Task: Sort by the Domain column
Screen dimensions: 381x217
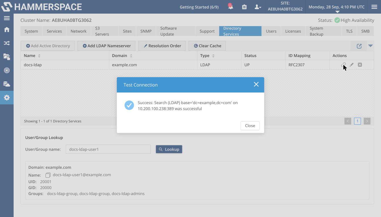Action: (131, 56)
